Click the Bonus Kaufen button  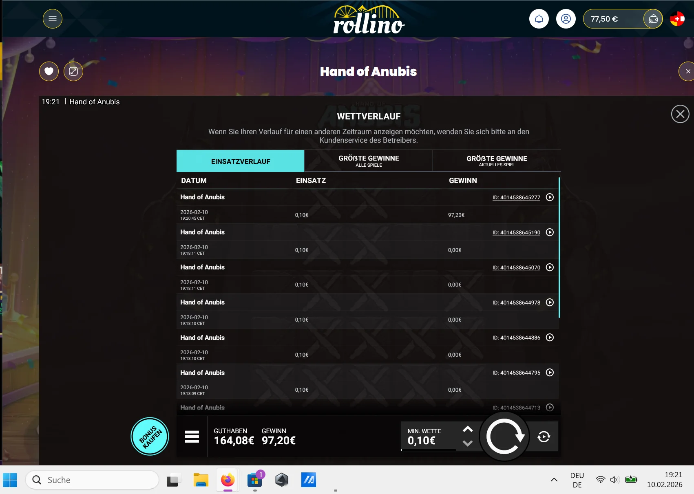[150, 437]
